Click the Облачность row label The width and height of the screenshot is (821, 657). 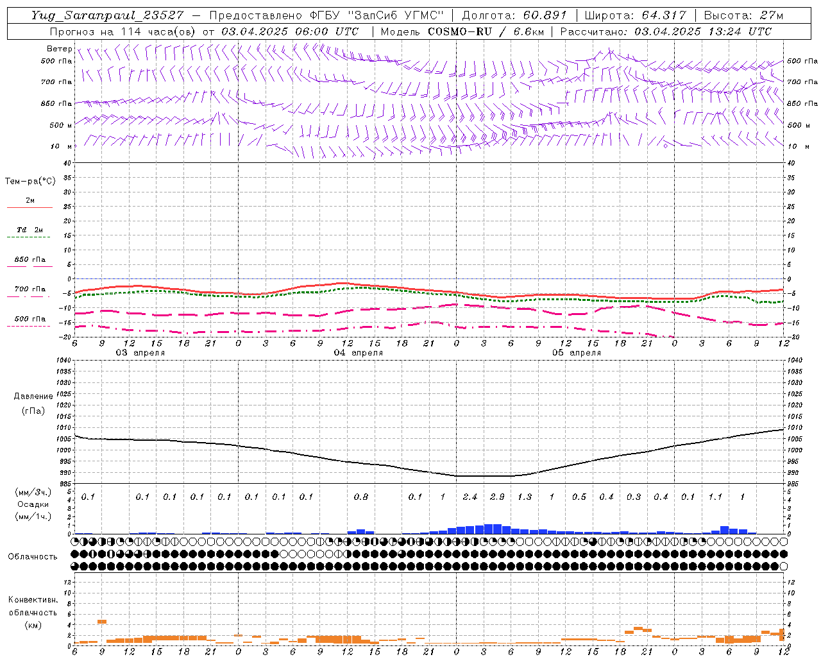click(33, 556)
